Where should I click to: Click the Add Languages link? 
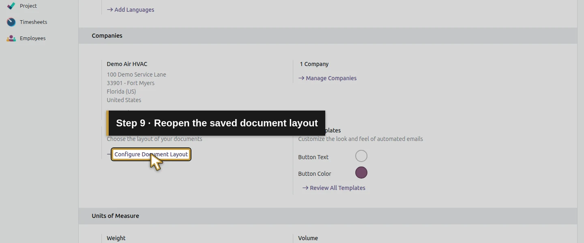tap(131, 10)
